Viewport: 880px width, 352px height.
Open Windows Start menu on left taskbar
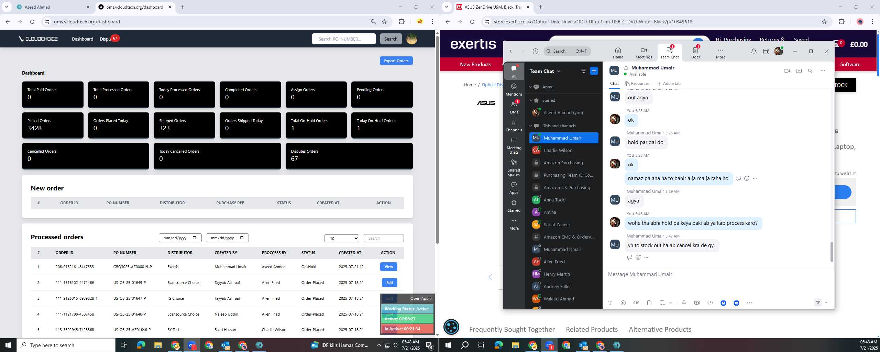[x=8, y=345]
